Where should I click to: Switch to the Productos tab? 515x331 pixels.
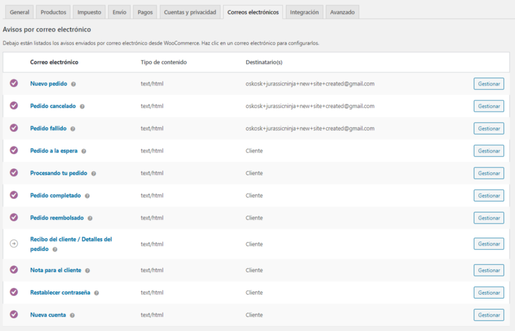tap(53, 12)
